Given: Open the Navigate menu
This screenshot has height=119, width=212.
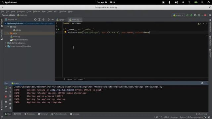Looking at the screenshot, I should coord(21,12).
